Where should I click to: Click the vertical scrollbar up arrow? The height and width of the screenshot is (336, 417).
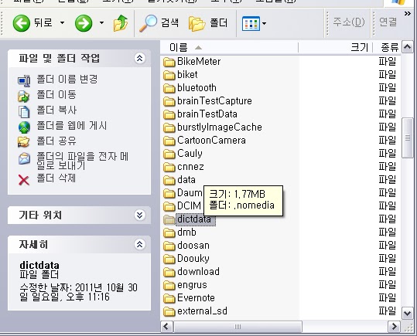[407, 47]
